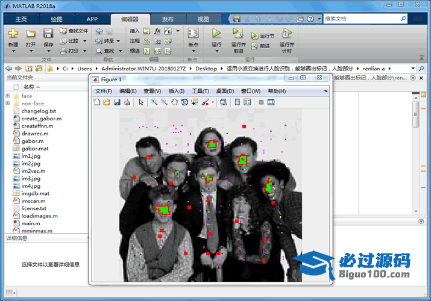Activate the Data Cursor tool

pos(194,102)
